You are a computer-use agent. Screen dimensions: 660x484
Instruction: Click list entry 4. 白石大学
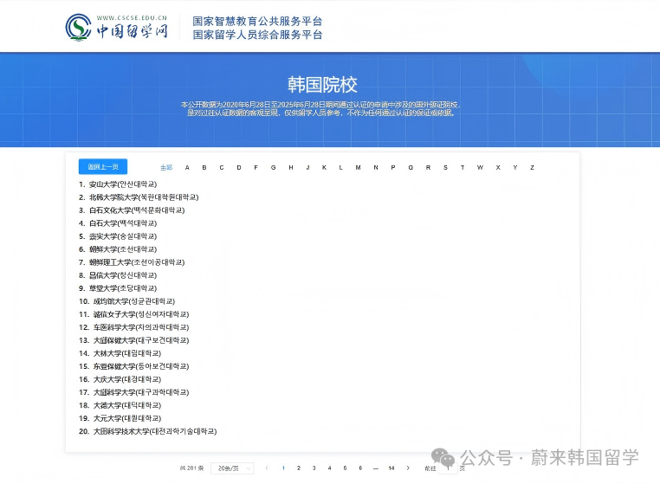(x=118, y=223)
